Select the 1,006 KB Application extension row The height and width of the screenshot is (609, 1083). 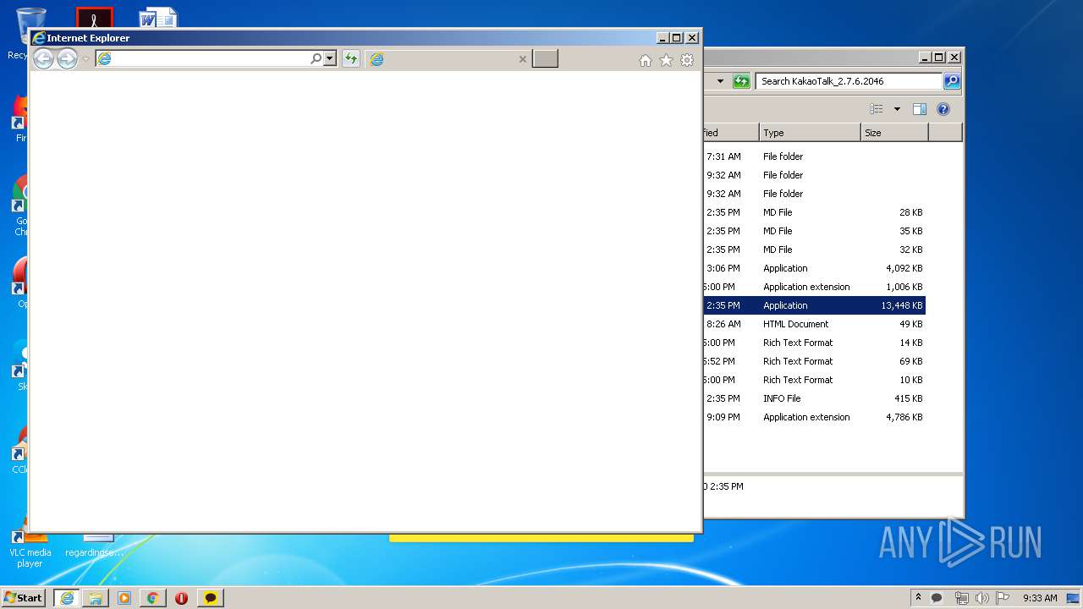(815, 287)
